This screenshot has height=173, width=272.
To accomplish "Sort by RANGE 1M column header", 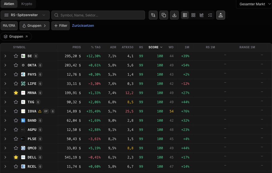I will pyautogui.click(x=247, y=47).
